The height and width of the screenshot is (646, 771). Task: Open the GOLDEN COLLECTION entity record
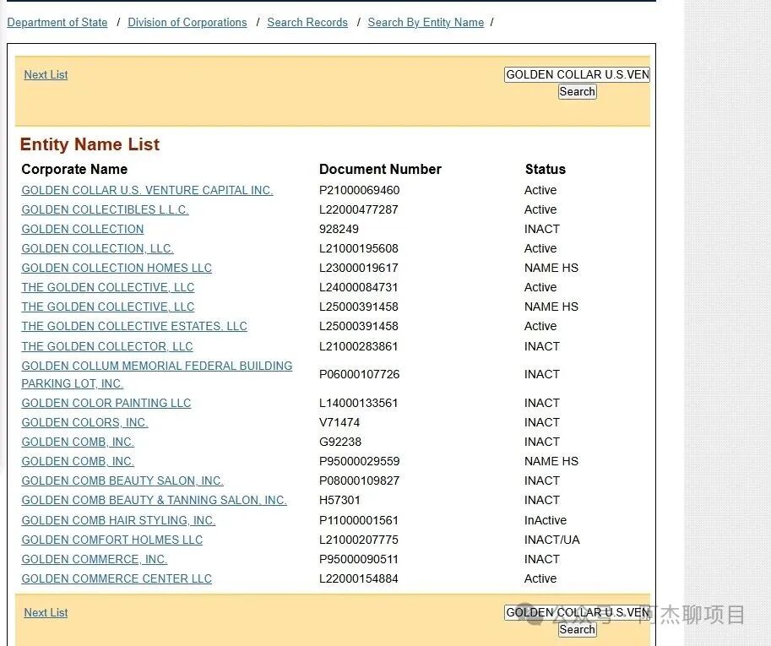click(x=82, y=229)
